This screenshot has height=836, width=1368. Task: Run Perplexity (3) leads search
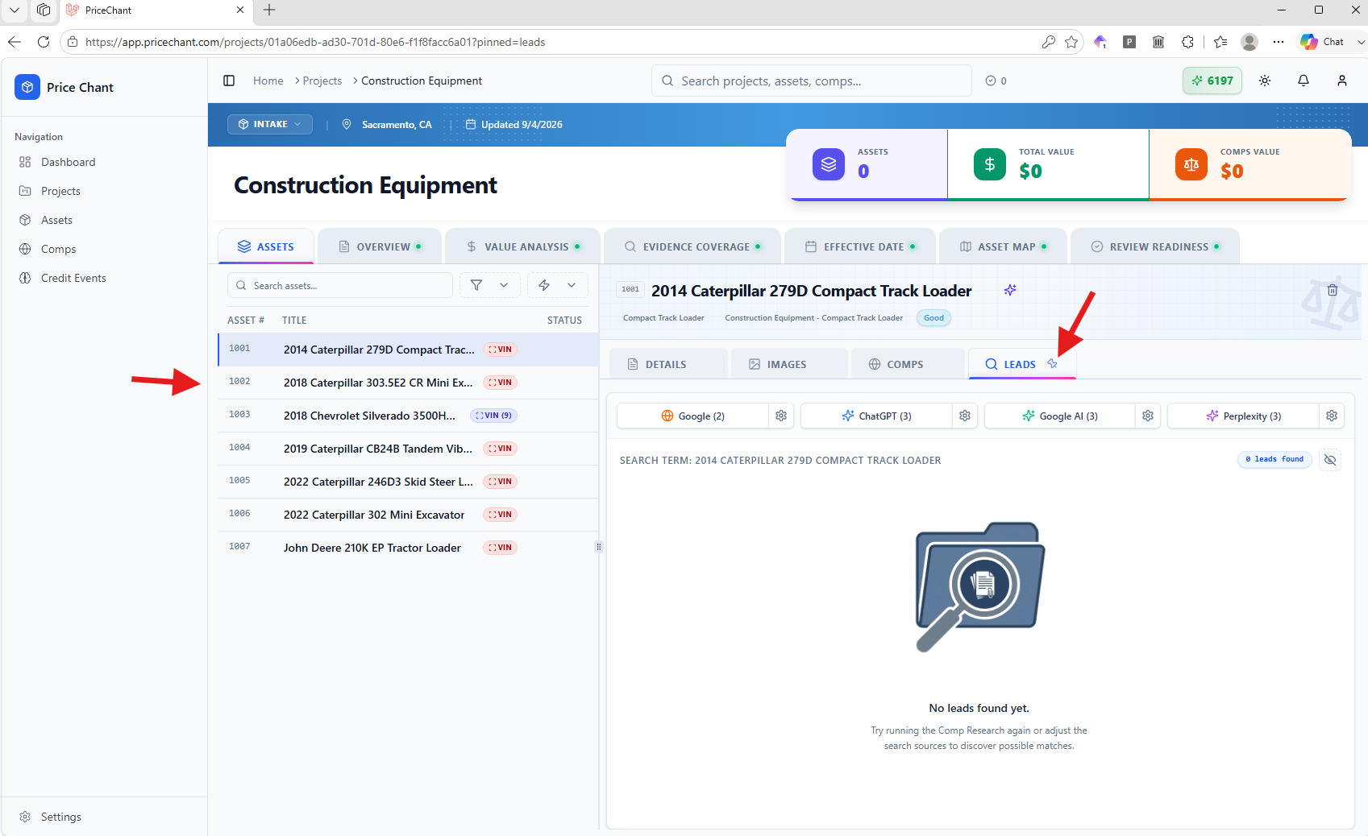[1243, 416]
